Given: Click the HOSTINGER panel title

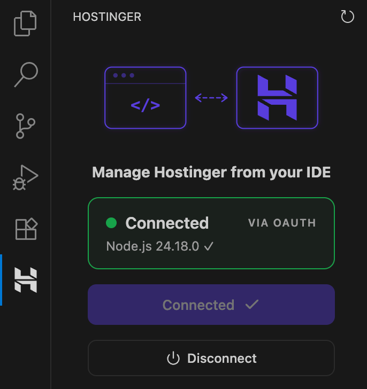Looking at the screenshot, I should click(x=107, y=17).
